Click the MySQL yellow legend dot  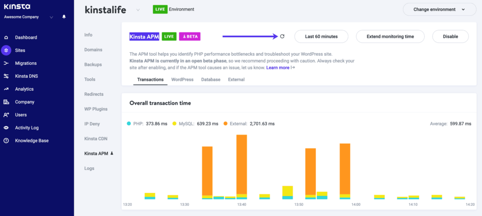[174, 123]
